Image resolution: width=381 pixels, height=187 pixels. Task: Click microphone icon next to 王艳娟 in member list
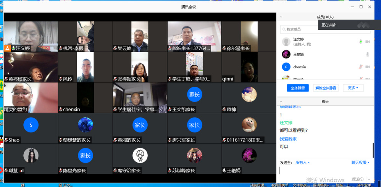[x=368, y=54]
